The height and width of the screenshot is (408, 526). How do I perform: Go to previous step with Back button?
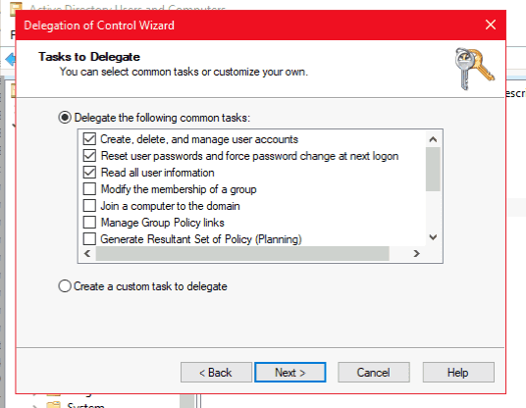tap(216, 372)
